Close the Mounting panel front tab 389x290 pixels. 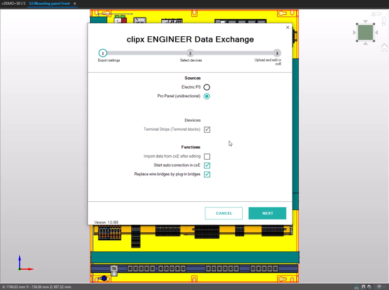[x=75, y=4]
